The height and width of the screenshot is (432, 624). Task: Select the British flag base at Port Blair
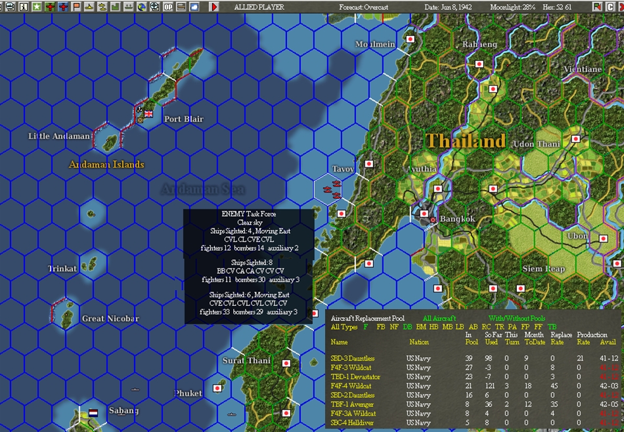(x=148, y=114)
